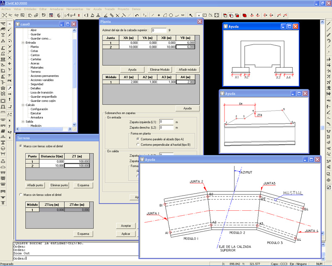This screenshot has width=332, height=266.
Task: Click the X coordinate icon in left toolbar
Action: [10, 120]
